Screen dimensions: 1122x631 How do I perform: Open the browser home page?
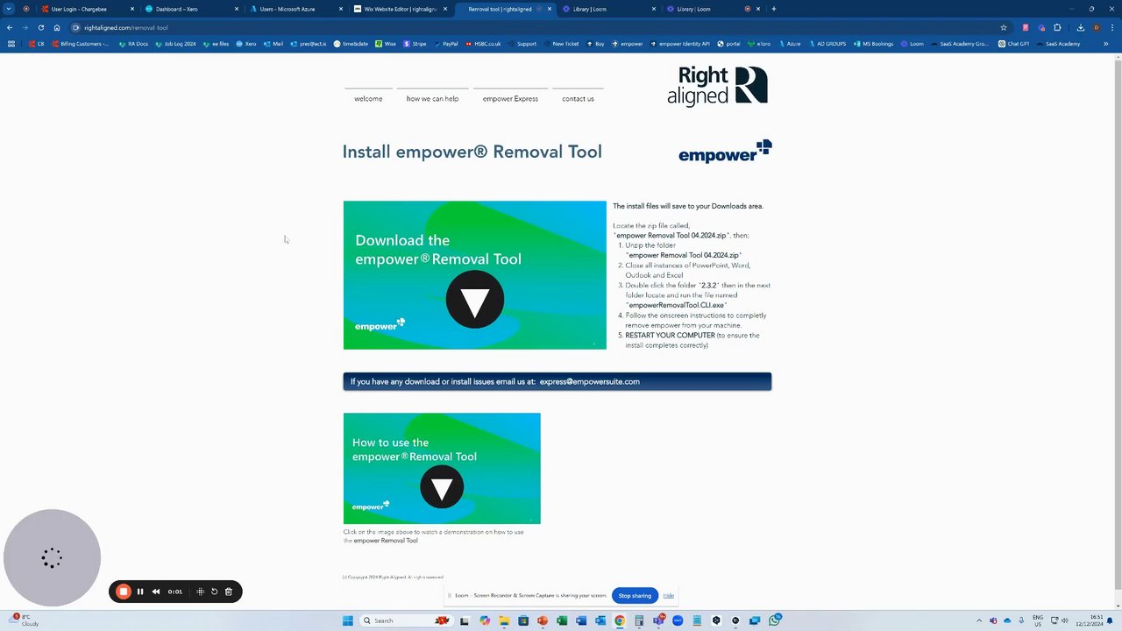(x=57, y=27)
